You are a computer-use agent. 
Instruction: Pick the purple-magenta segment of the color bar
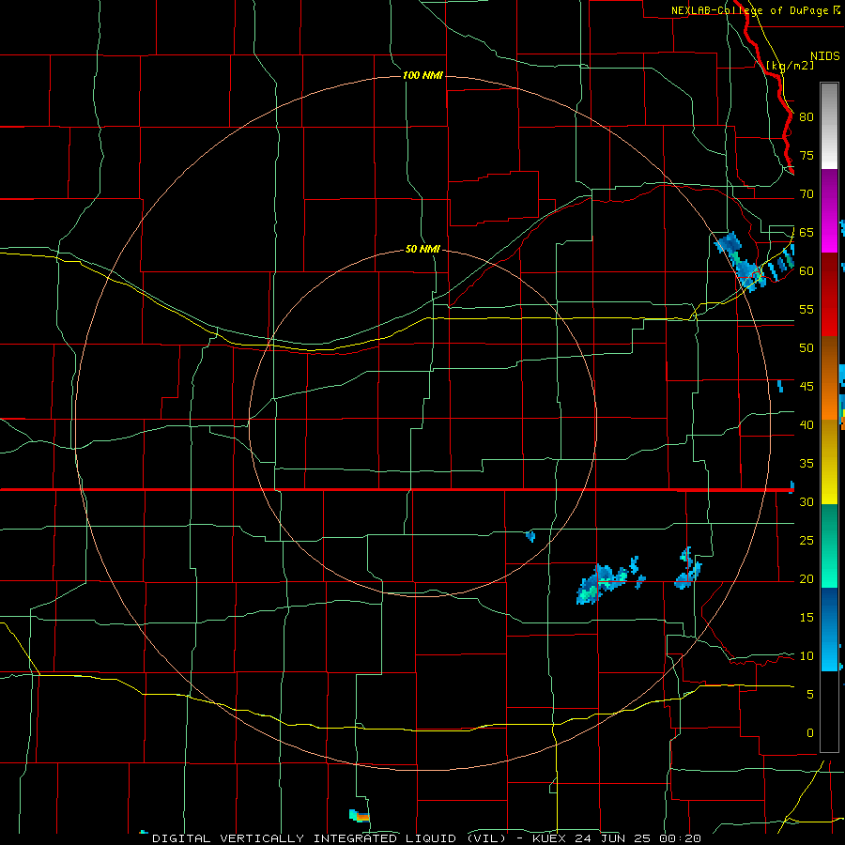coord(829,210)
